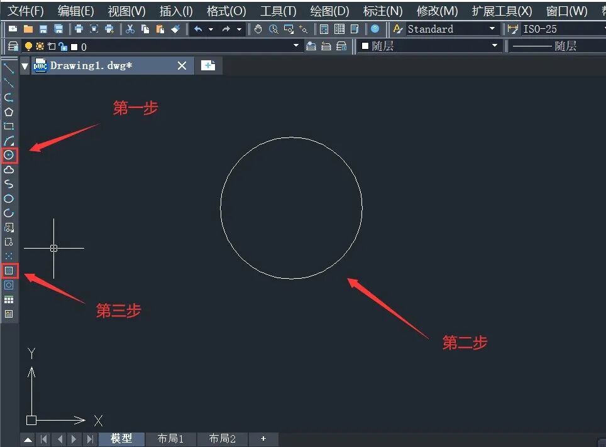
Task: Cut selection with scissors icon
Action: click(130, 29)
